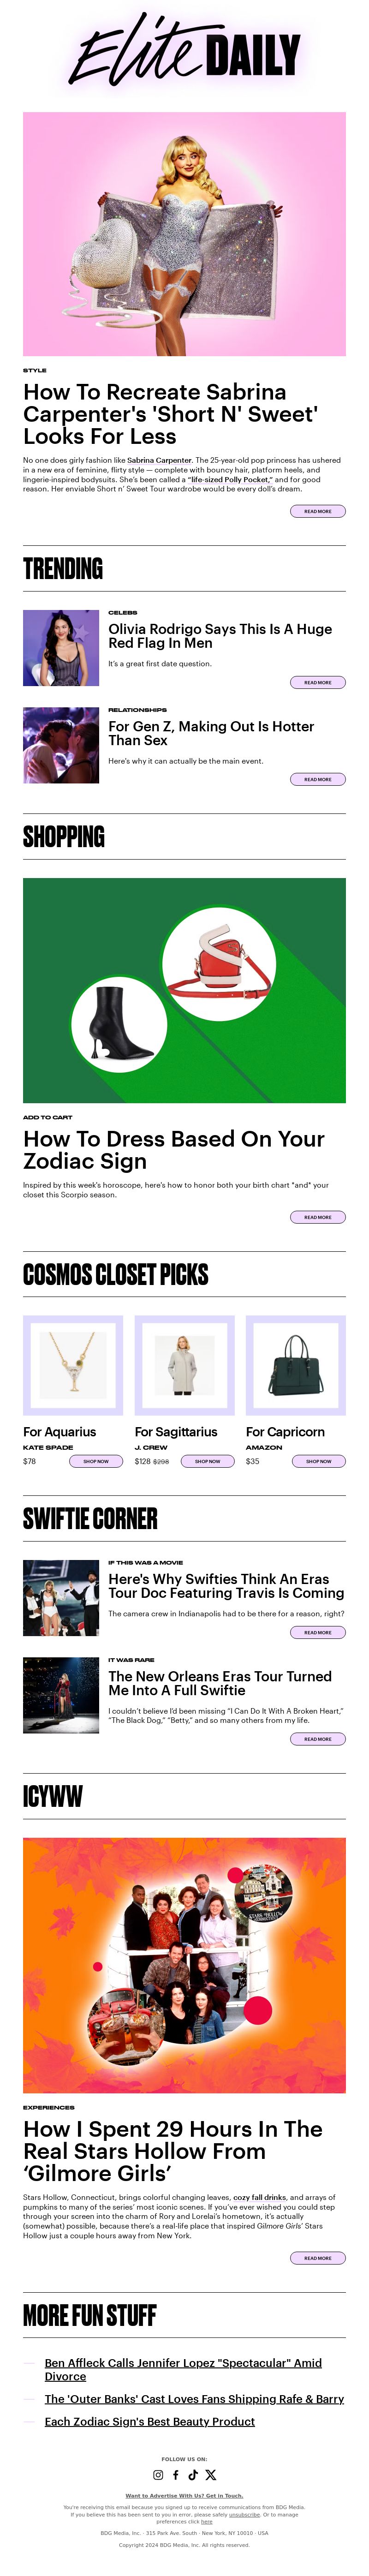
Task: Click Shop Now for Aquarius Kate Spade necklace
Action: point(96,1461)
